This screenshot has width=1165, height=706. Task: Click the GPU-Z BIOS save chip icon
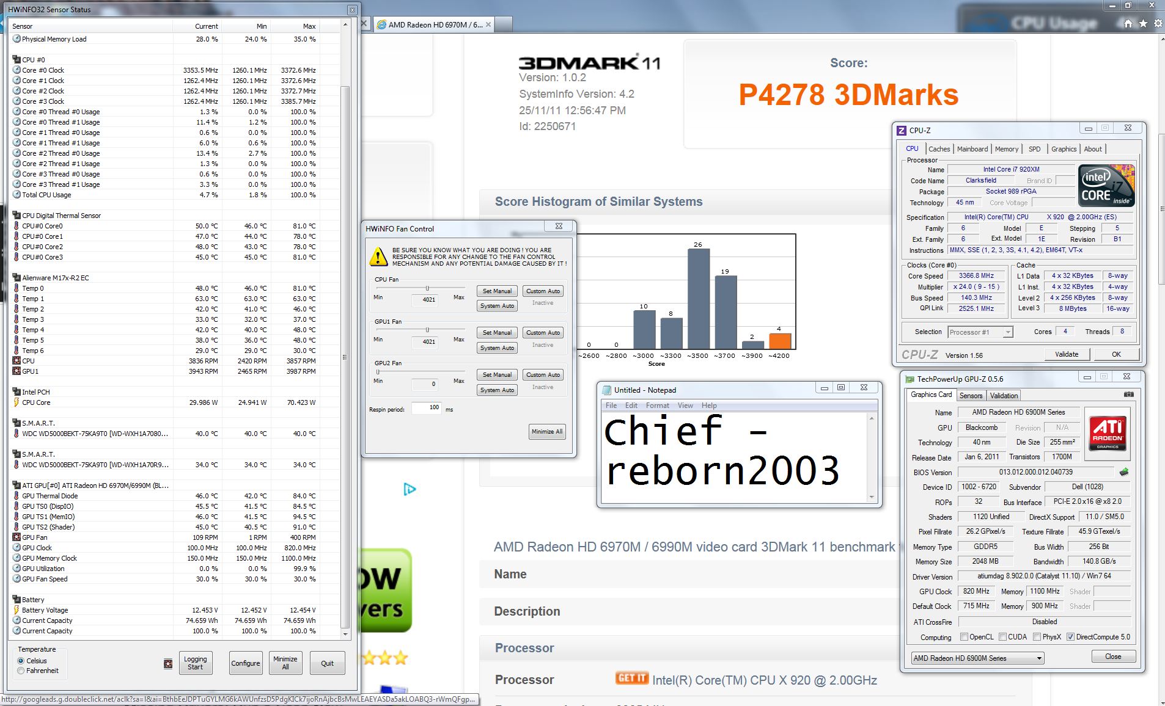1123,472
